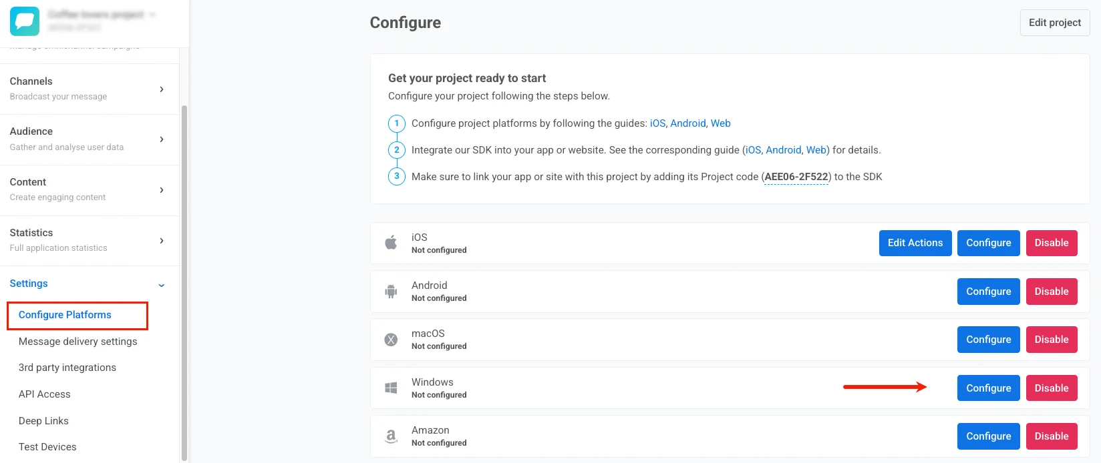Click the sidebar vertical scrollbar
Viewport: 1101px width, 463px height.
click(x=184, y=280)
